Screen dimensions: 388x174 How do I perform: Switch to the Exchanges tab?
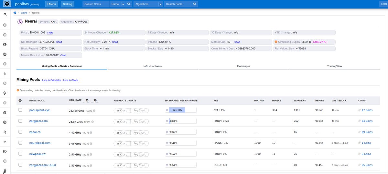pyautogui.click(x=243, y=66)
